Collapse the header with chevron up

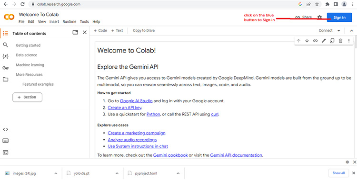pos(351,31)
